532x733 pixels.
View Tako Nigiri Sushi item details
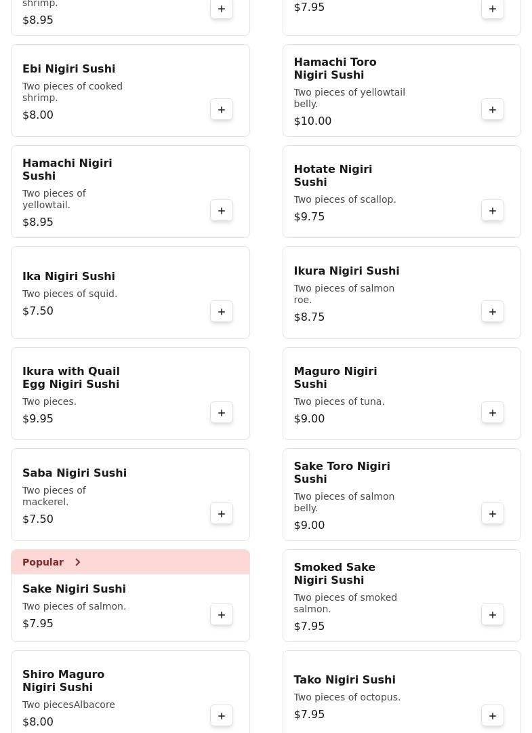344,680
